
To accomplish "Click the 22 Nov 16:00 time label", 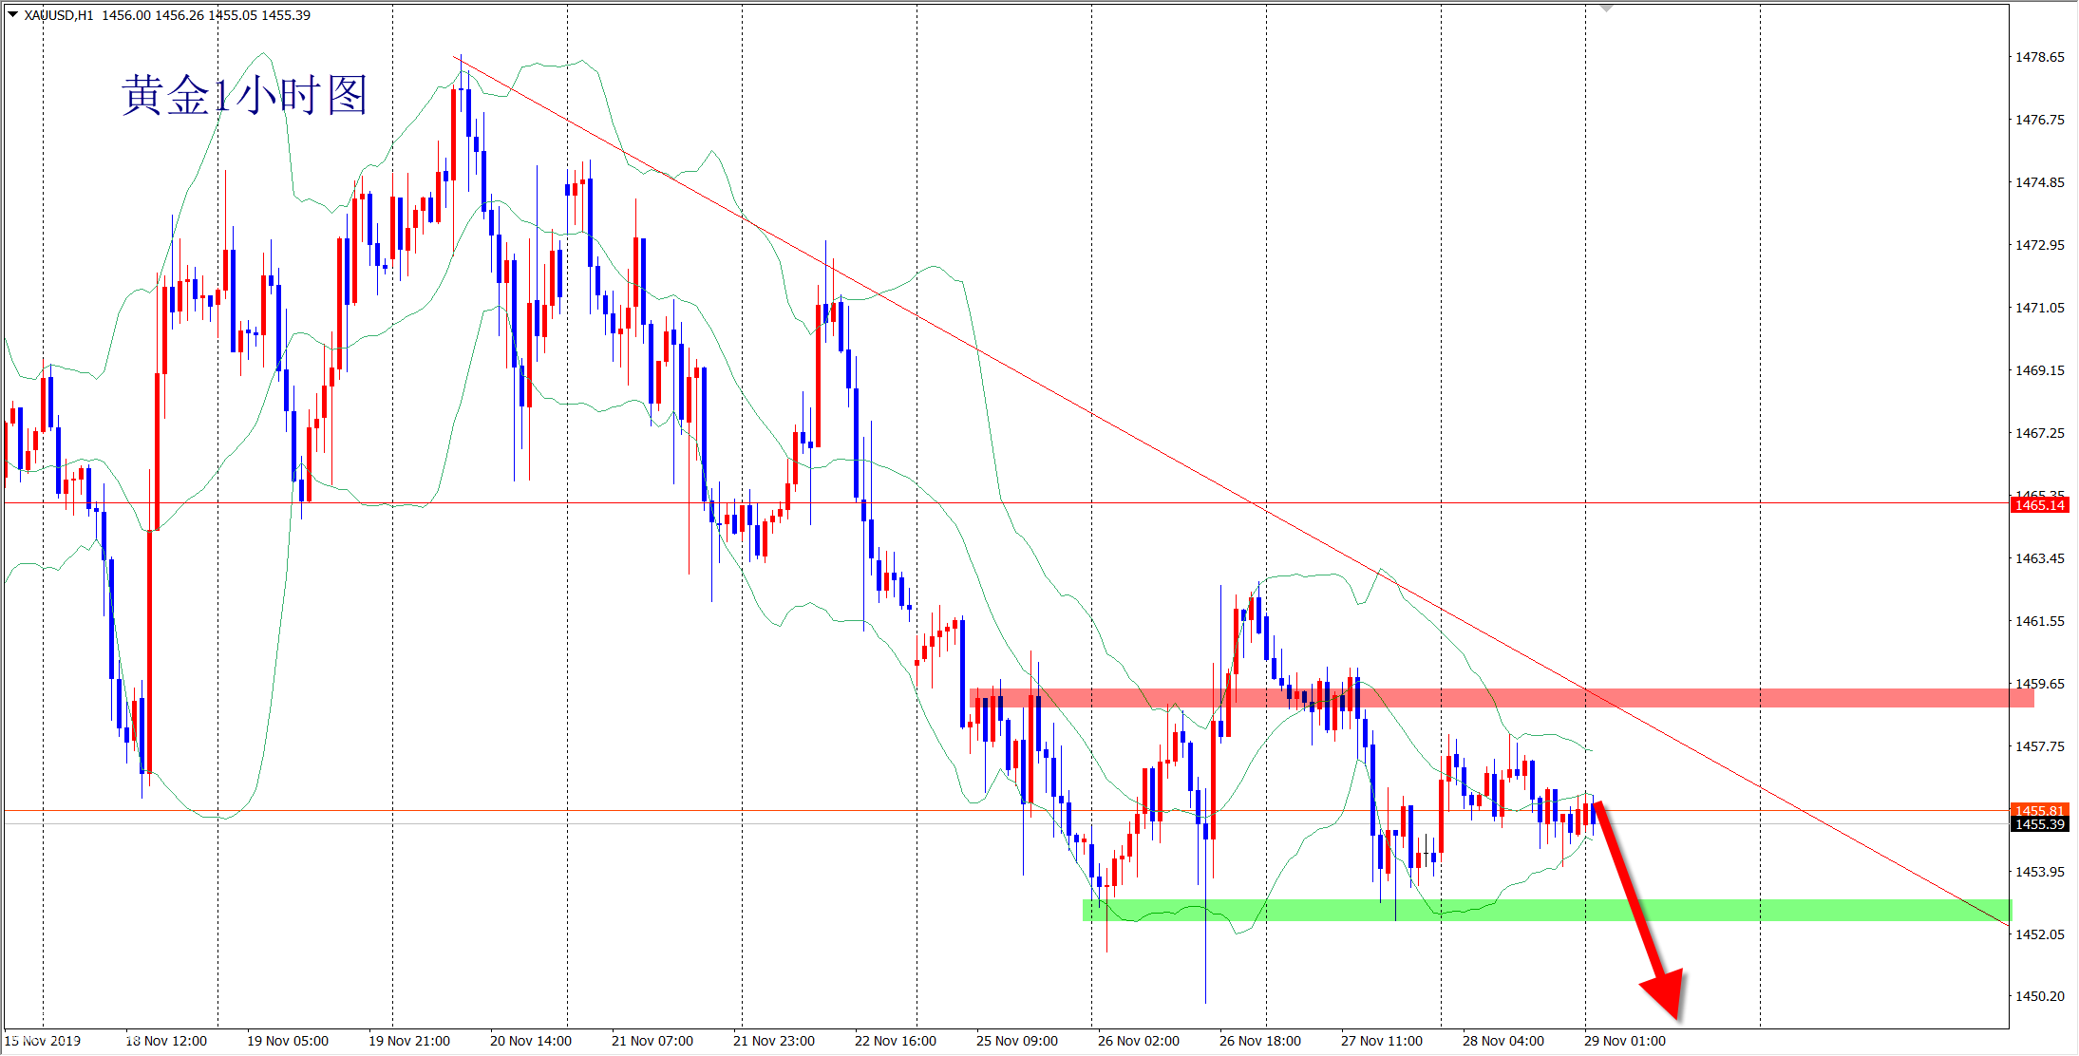I will click(895, 1041).
